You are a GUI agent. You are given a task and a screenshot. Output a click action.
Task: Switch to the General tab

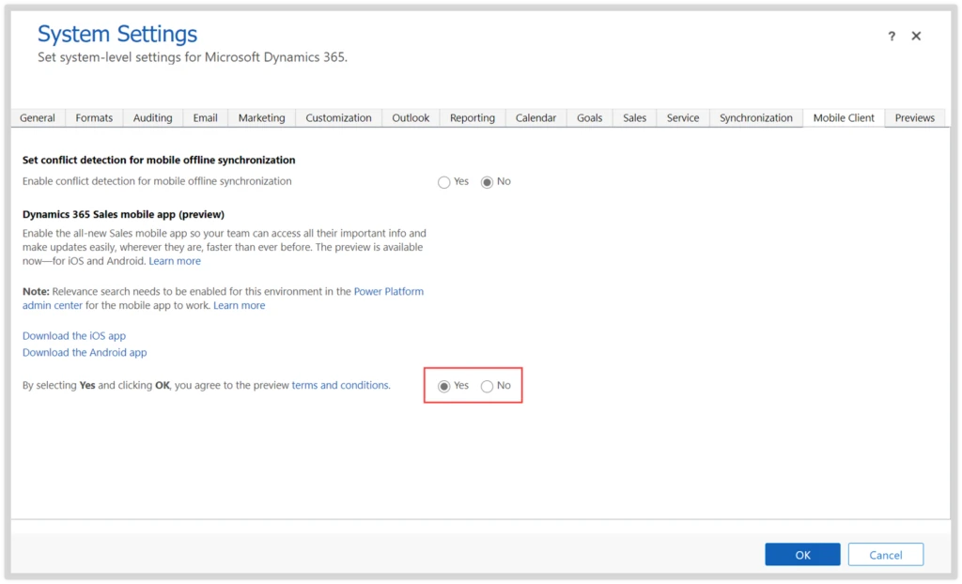pos(38,117)
